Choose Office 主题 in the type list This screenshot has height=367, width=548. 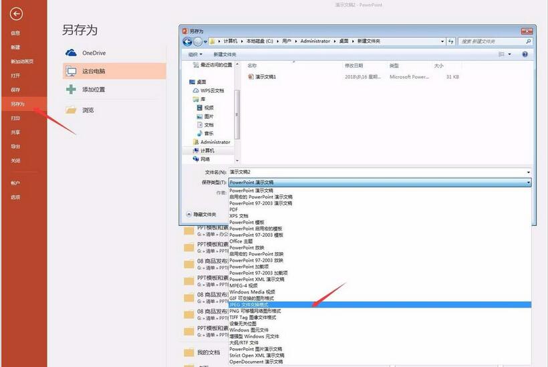[x=241, y=241]
